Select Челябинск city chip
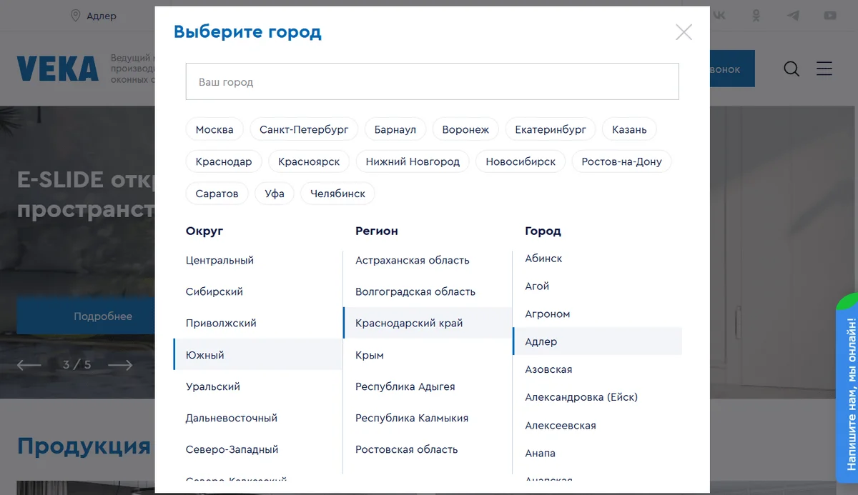Screen dimensions: 858x495 pos(337,194)
